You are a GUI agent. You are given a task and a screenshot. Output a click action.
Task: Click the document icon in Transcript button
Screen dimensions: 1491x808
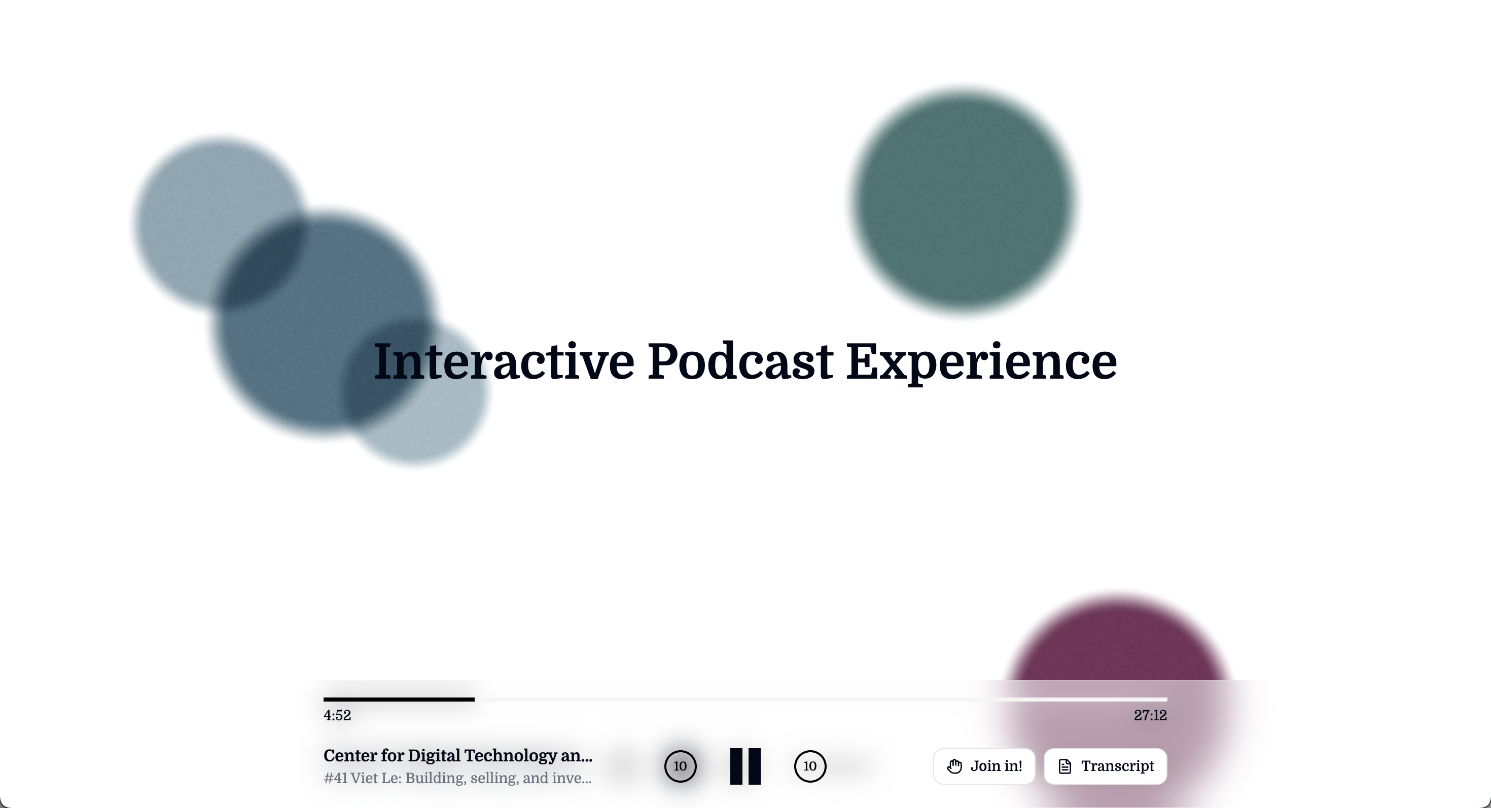[1064, 766]
